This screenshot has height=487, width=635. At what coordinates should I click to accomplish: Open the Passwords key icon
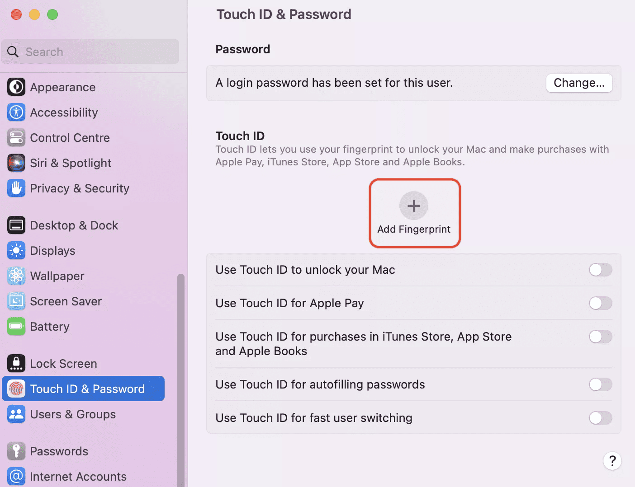pos(16,451)
